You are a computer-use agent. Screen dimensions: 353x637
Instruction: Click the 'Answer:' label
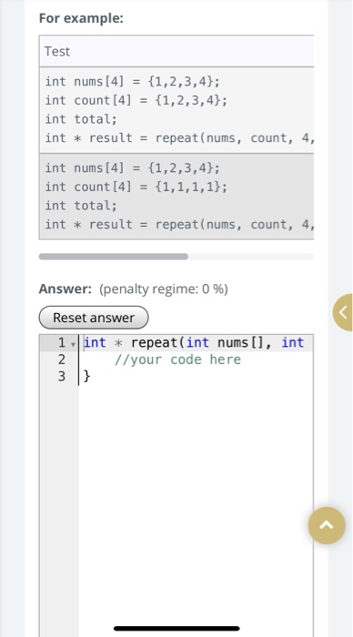click(66, 288)
